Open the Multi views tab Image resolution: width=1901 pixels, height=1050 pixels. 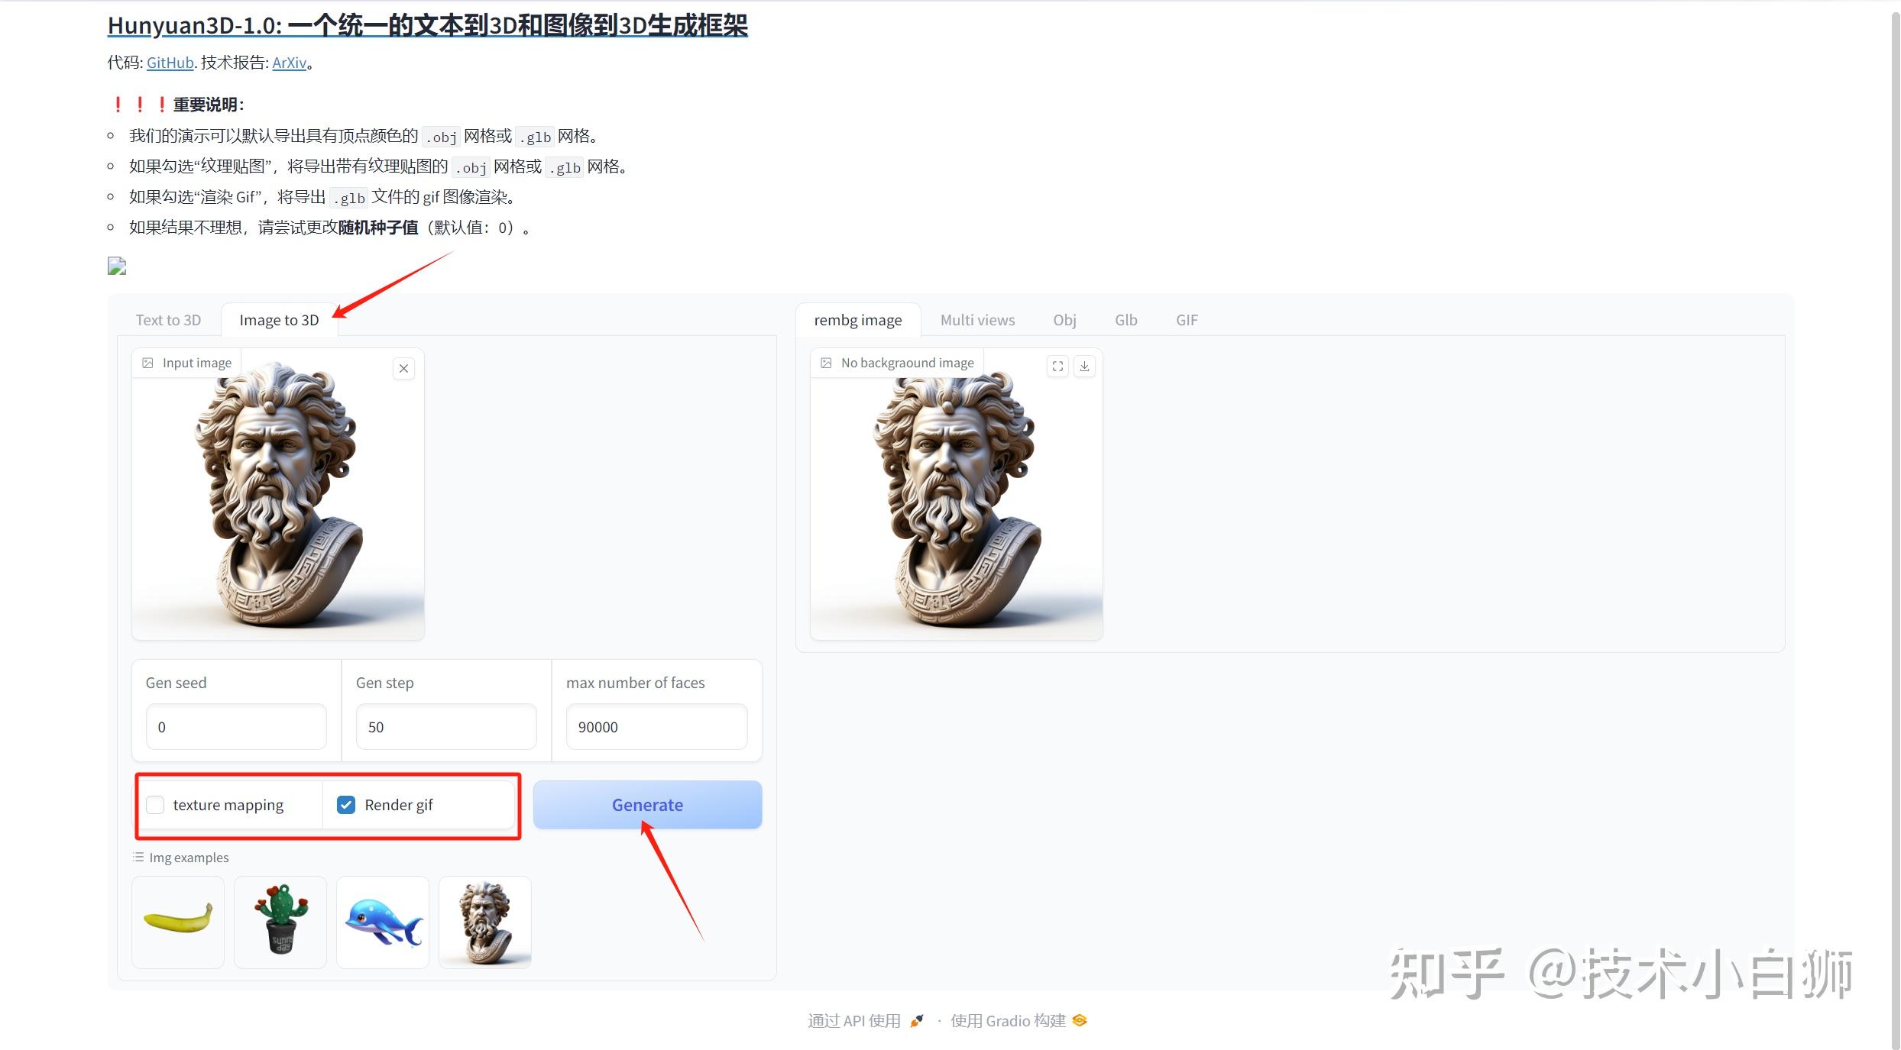[x=978, y=320]
